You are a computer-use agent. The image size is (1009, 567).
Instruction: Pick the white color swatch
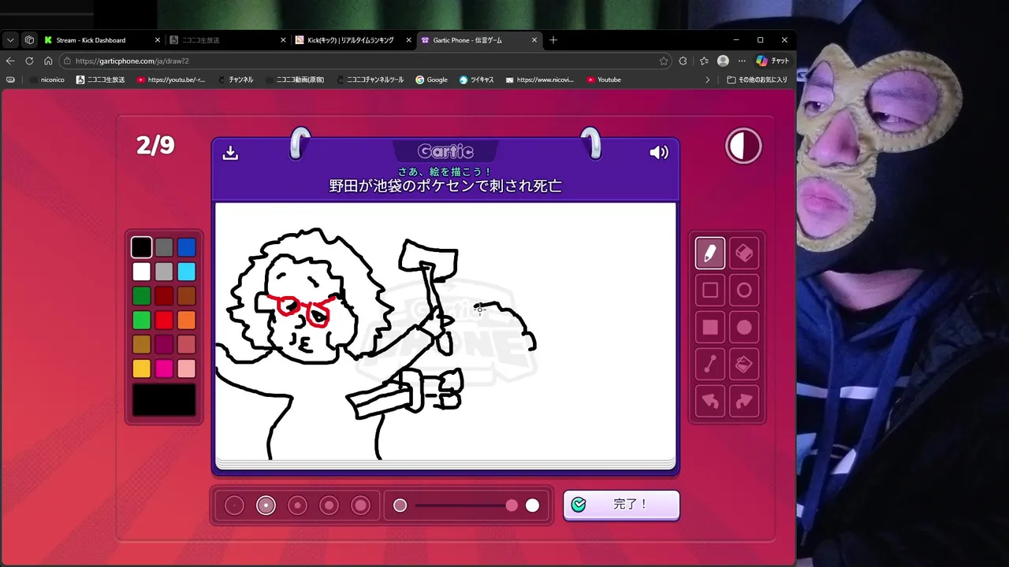(141, 272)
